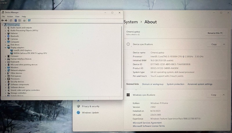This screenshot has width=232, height=133.
Task: Open the View menu
Action: click(x=17, y=17)
